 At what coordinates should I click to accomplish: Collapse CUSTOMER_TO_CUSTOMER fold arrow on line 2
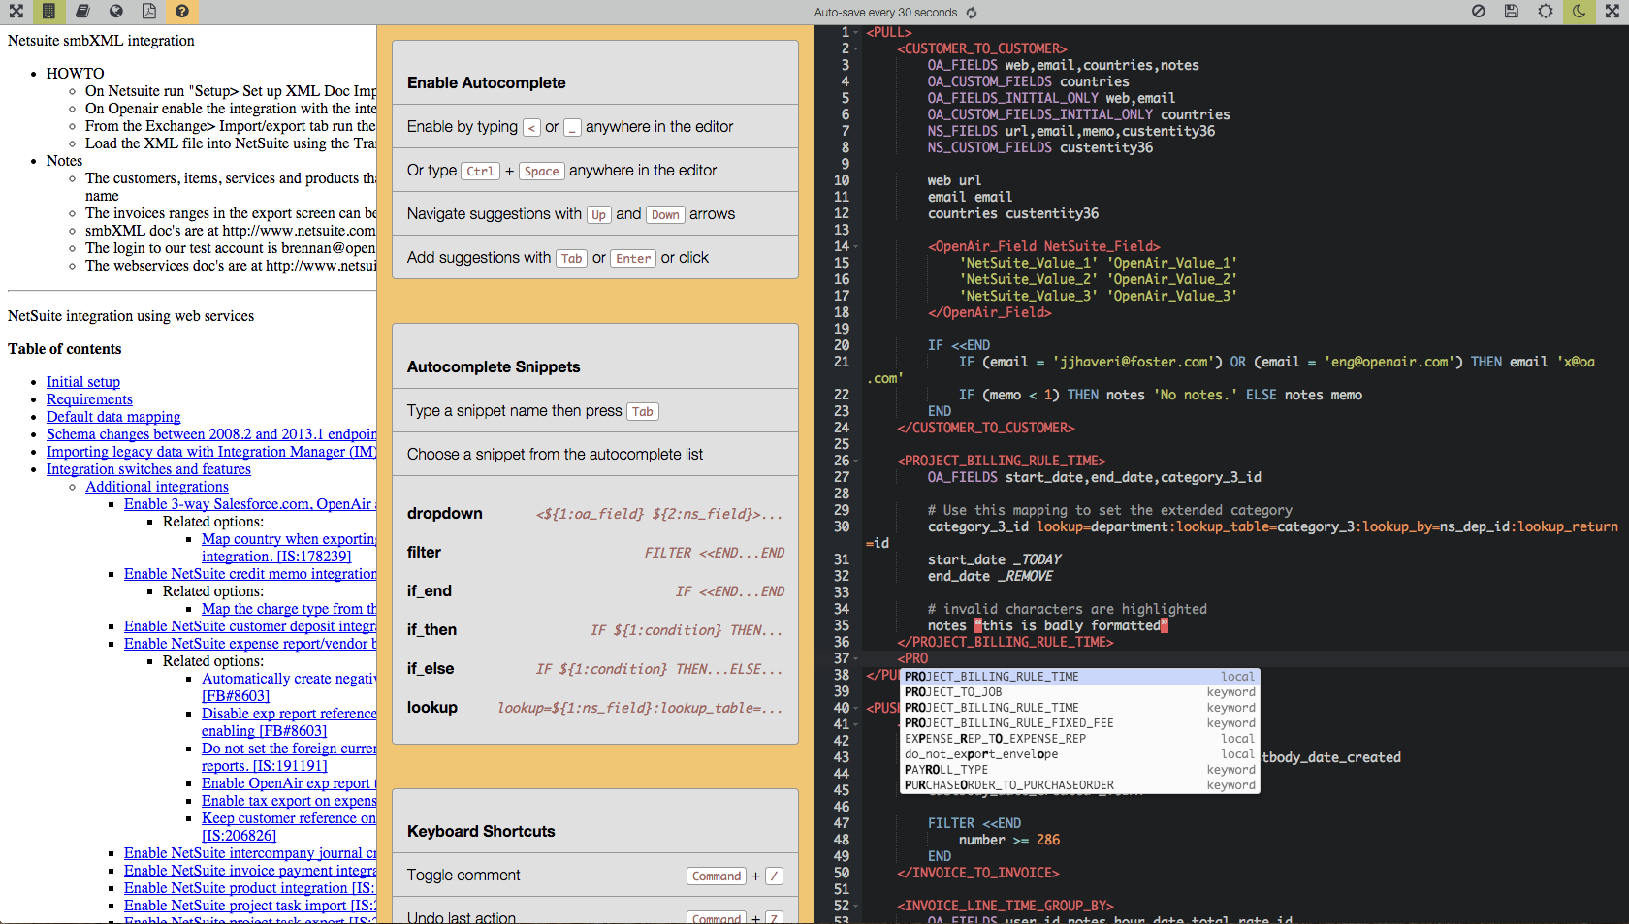[x=856, y=49]
